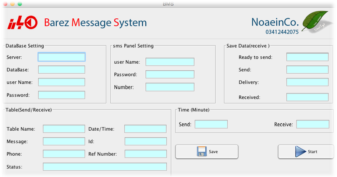Click the green leaf NoaeinCo logo
This screenshot has width=337, height=177.
[315, 22]
